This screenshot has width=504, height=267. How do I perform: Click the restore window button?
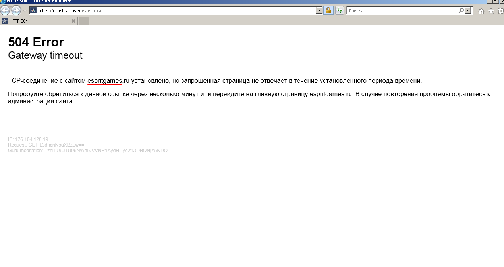[495, 2]
